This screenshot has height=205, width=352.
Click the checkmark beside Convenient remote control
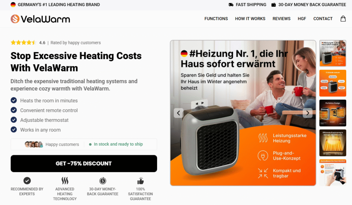(x=14, y=110)
